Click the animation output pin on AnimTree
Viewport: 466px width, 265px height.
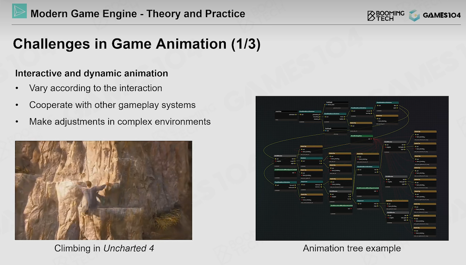tap(296, 115)
